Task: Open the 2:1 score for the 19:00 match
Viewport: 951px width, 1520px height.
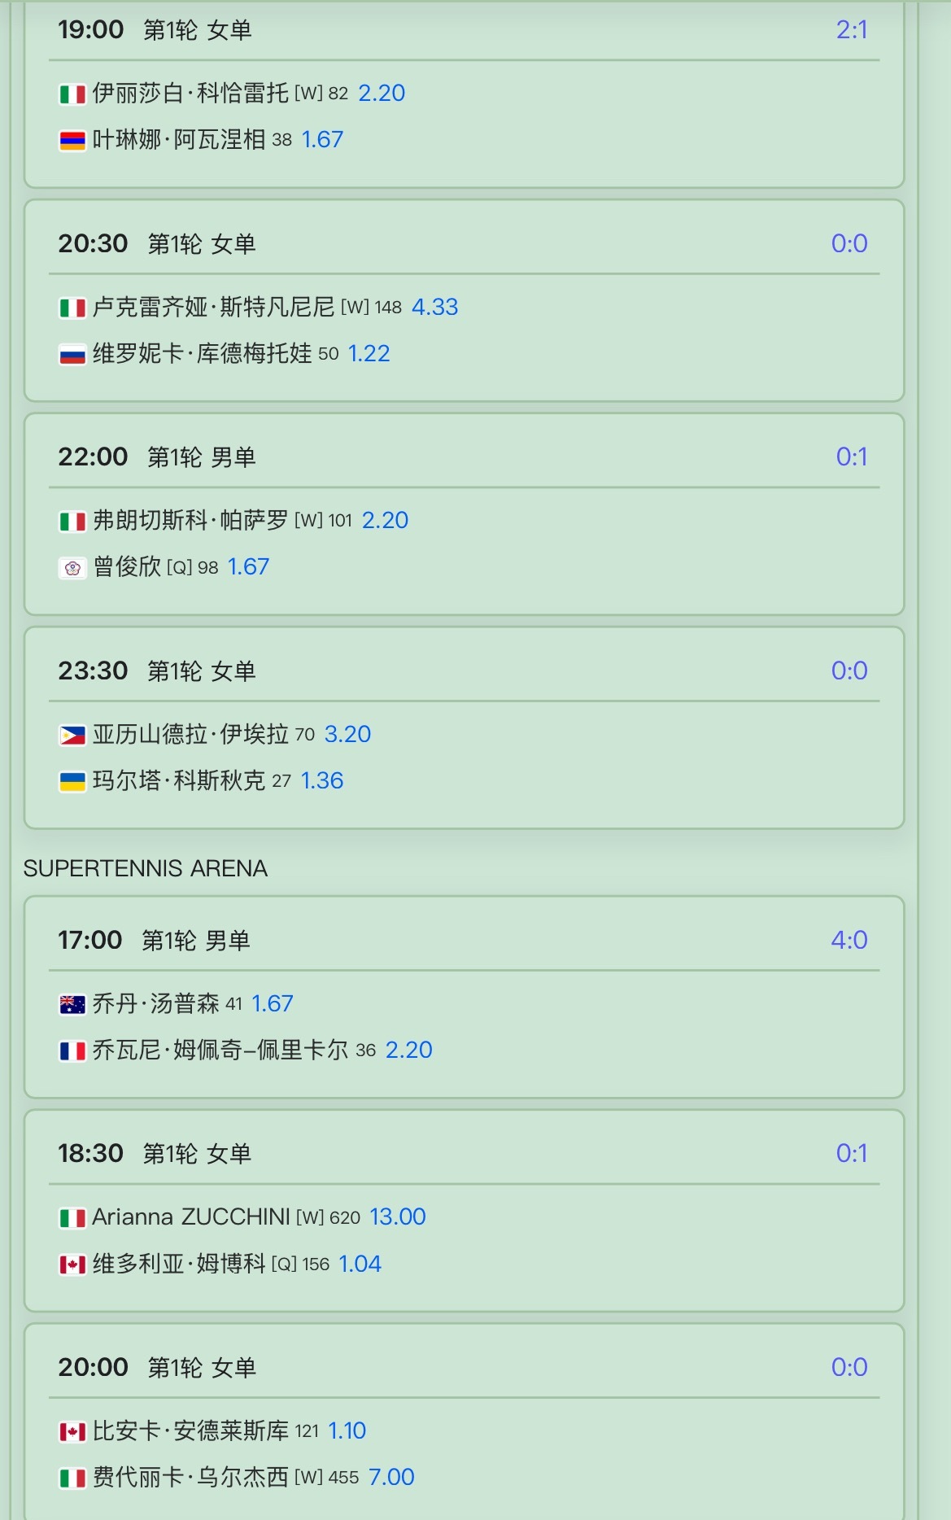Action: pyautogui.click(x=852, y=30)
